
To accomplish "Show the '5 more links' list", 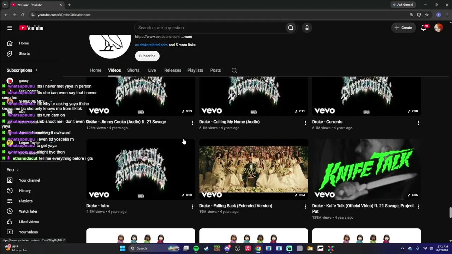I will point(182,45).
